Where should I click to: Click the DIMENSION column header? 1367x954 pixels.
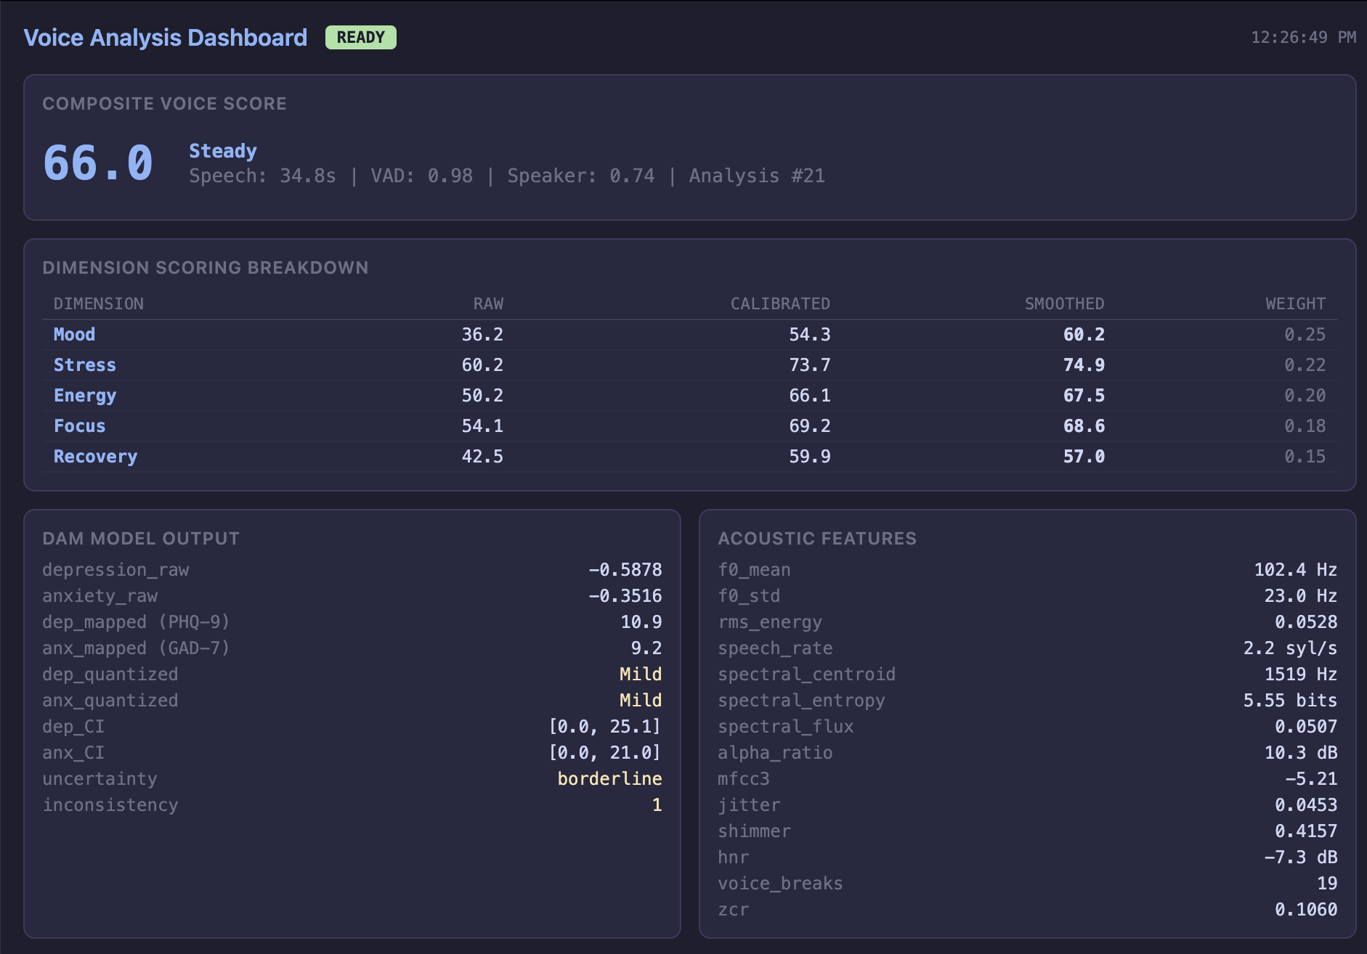point(99,303)
